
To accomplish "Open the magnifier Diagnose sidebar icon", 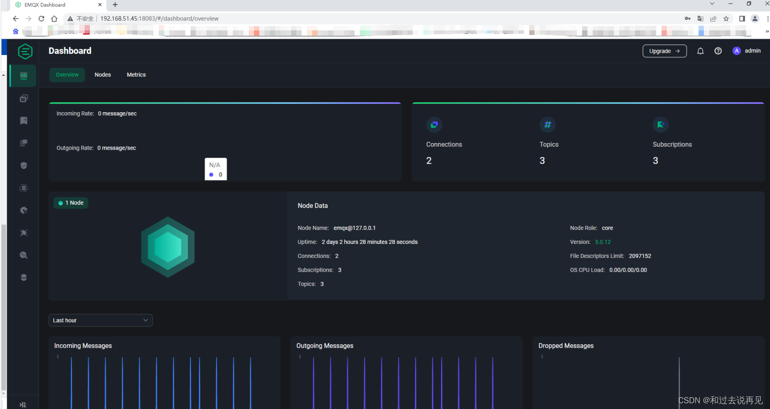I will point(24,255).
